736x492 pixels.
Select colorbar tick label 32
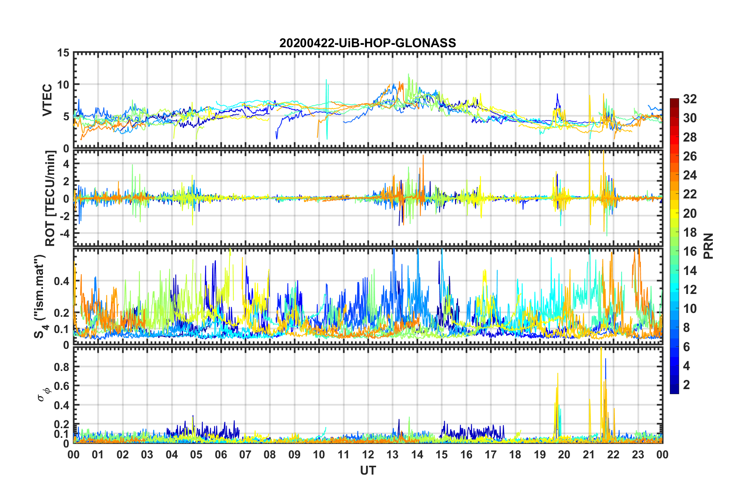point(690,99)
